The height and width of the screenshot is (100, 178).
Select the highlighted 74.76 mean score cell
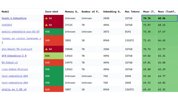point(149,18)
